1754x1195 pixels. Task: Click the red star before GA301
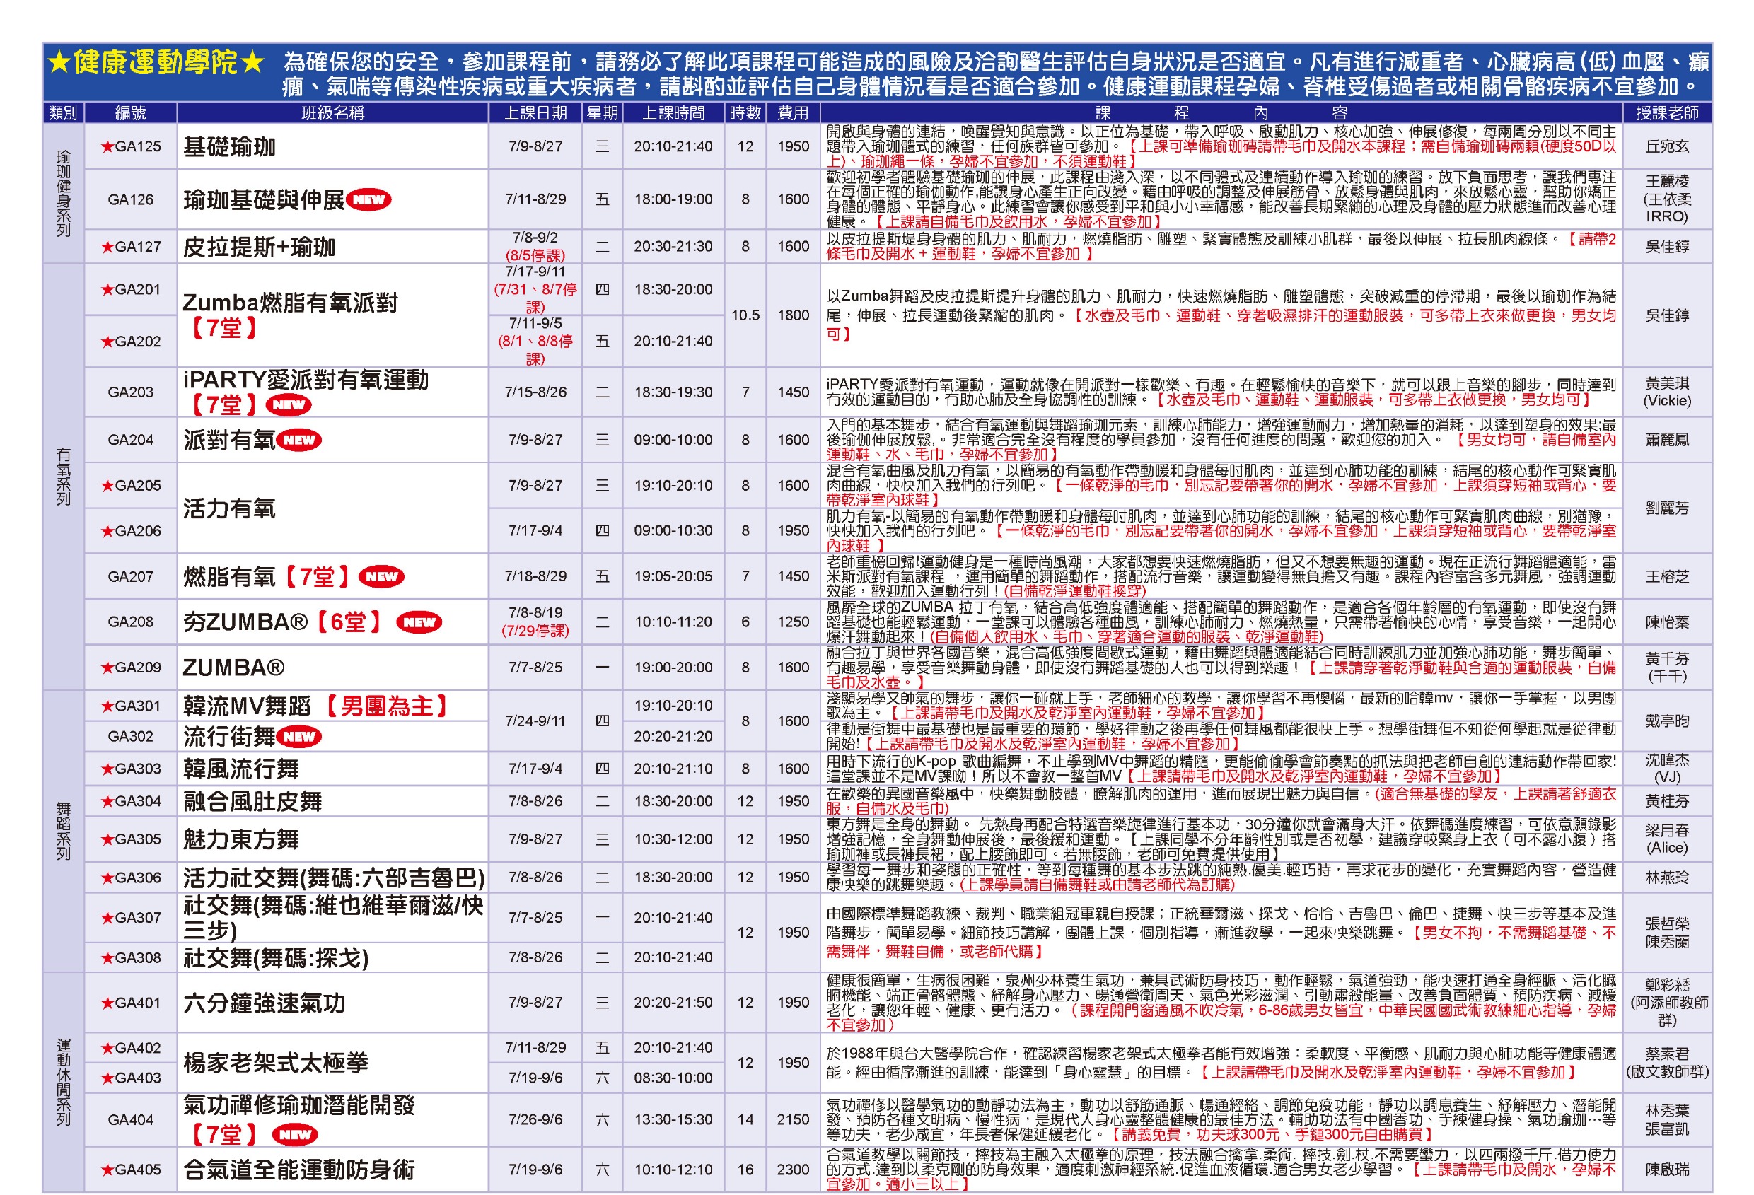(x=108, y=706)
